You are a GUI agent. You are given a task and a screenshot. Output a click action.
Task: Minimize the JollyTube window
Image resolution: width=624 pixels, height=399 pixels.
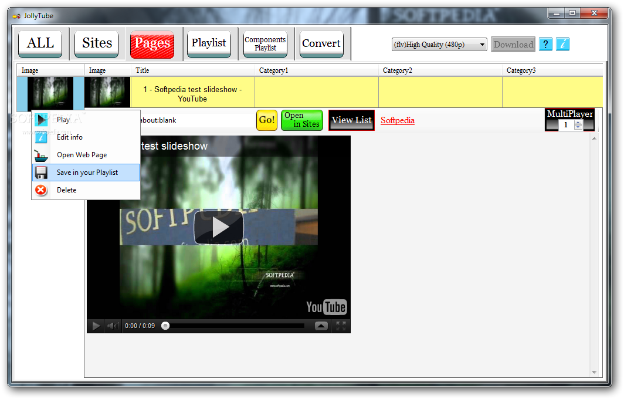tap(557, 13)
